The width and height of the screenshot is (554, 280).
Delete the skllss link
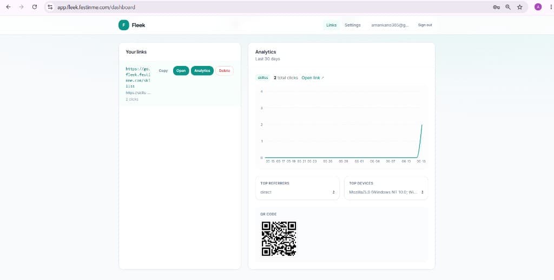click(x=225, y=71)
